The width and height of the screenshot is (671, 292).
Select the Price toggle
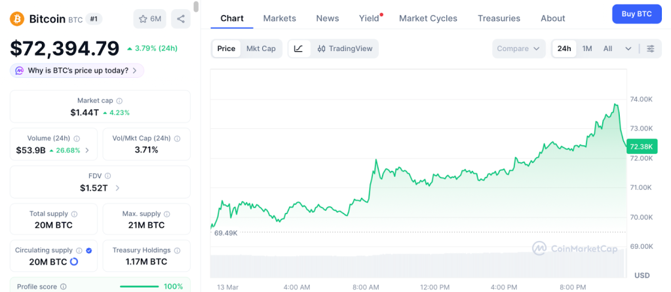click(x=226, y=48)
